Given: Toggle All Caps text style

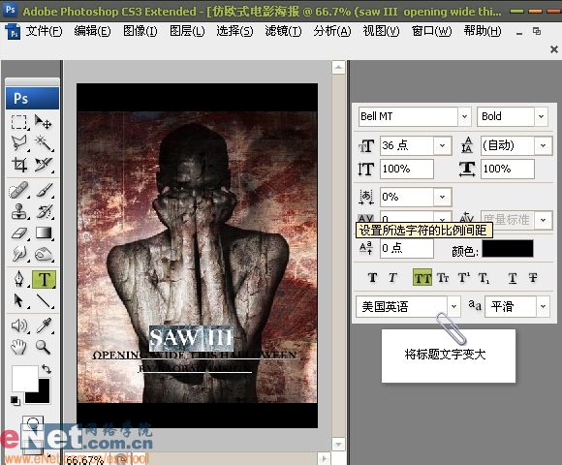Looking at the screenshot, I should (422, 278).
